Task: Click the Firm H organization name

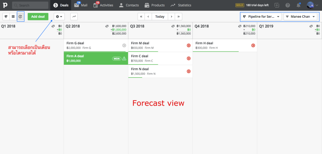Action: [x=213, y=48]
